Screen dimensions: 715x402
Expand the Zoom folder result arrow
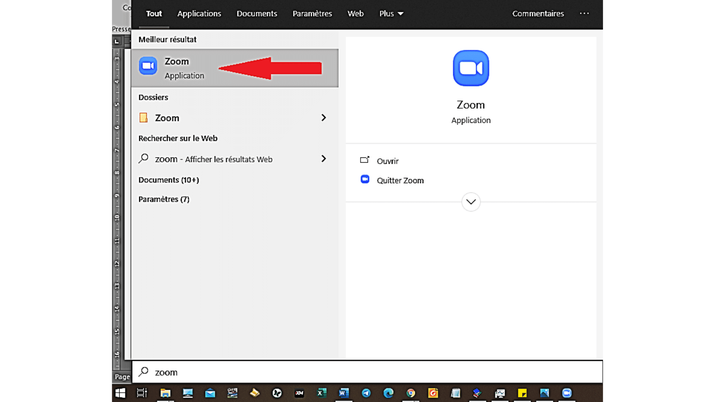pyautogui.click(x=323, y=118)
